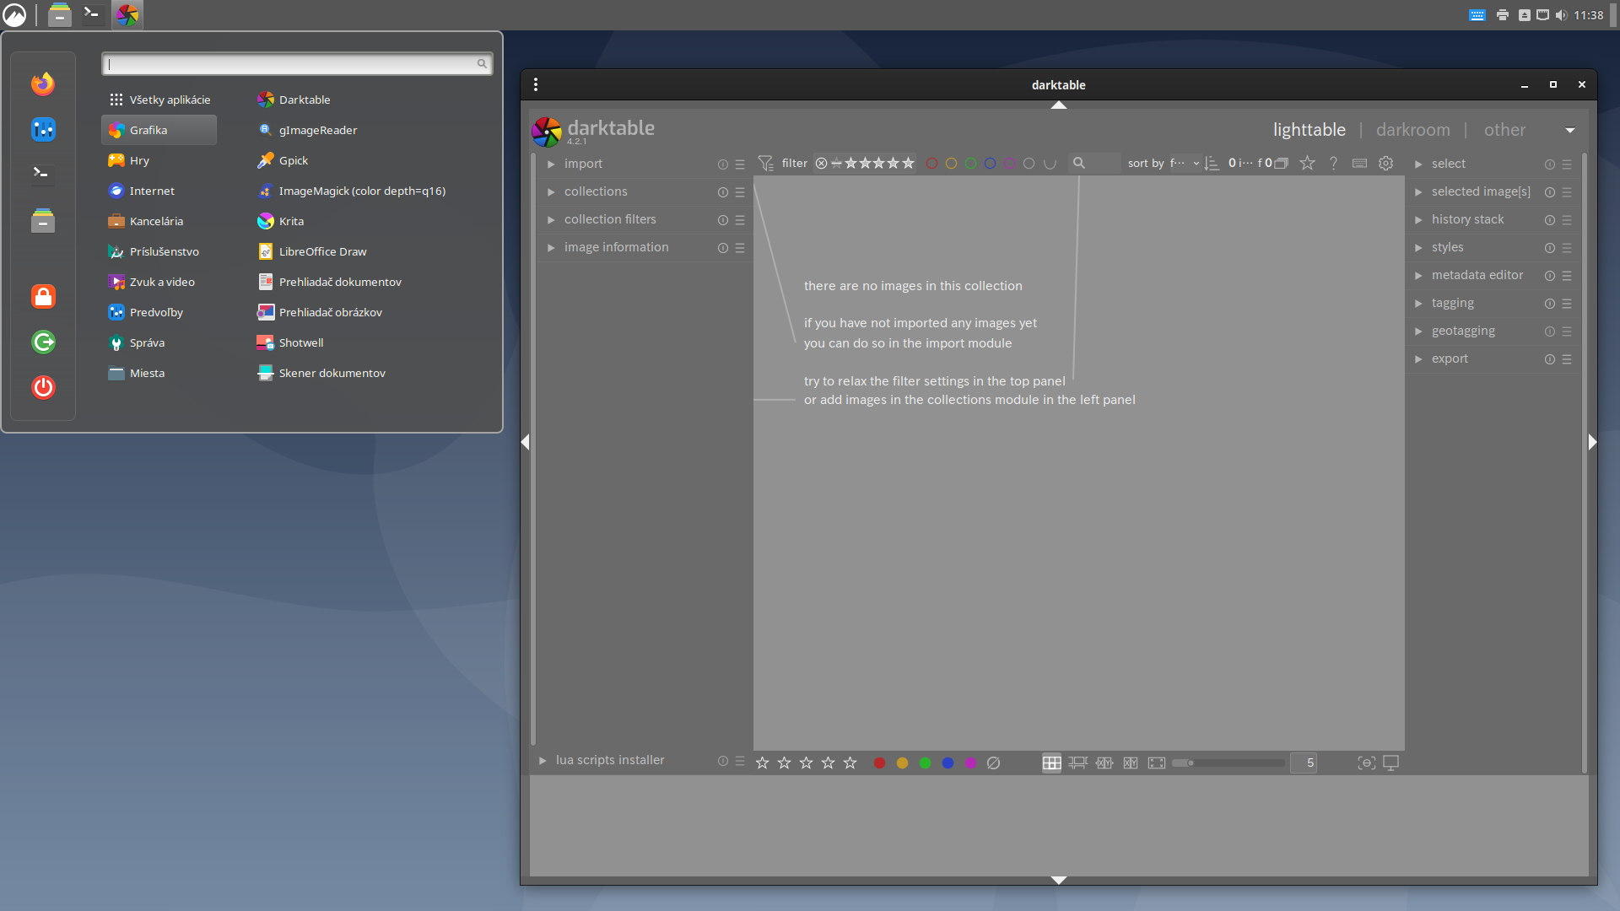Screen dimensions: 1620x911
Task: Toggle the first rating star in bottom bar
Action: [763, 763]
